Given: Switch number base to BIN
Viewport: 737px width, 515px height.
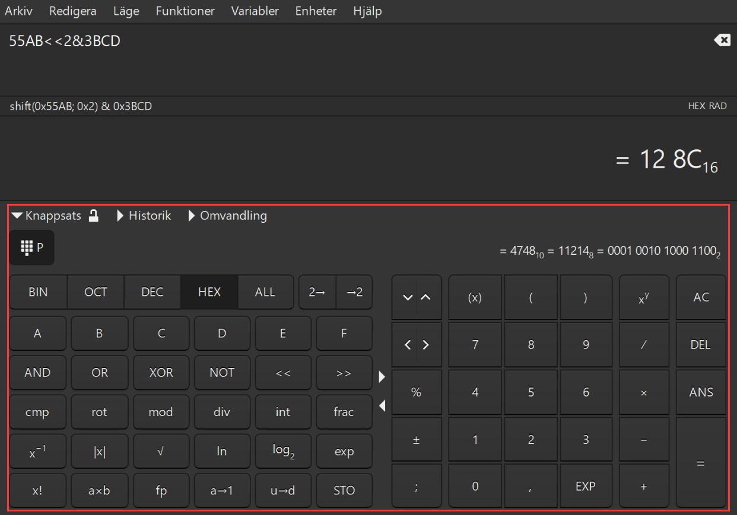Looking at the screenshot, I should click(x=38, y=292).
